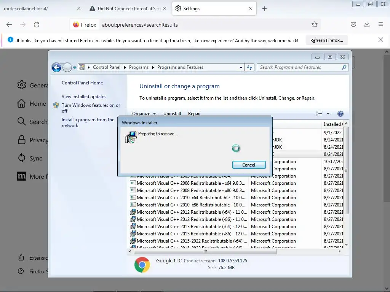Dismiss the Firefox notification bar
Viewport: 390px width, 292px height.
(380, 40)
